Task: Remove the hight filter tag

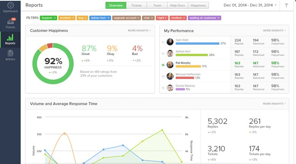Action: pos(166,18)
